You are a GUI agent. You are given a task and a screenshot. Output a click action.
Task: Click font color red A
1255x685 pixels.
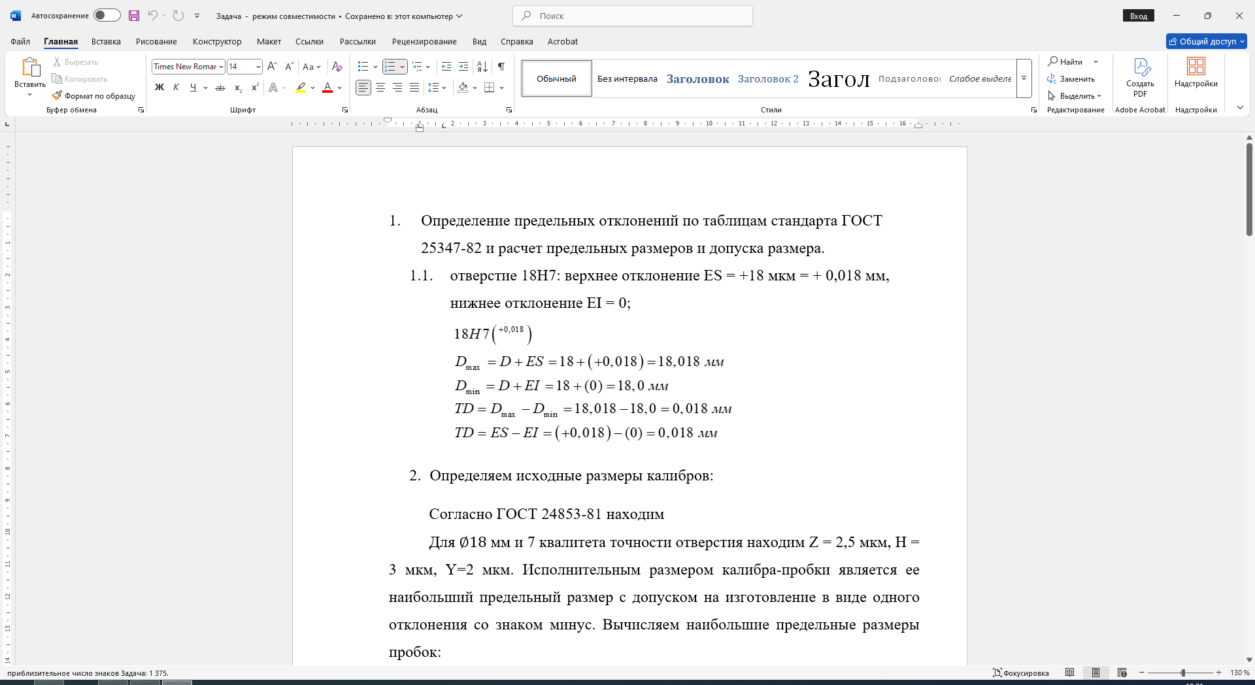[x=327, y=87]
